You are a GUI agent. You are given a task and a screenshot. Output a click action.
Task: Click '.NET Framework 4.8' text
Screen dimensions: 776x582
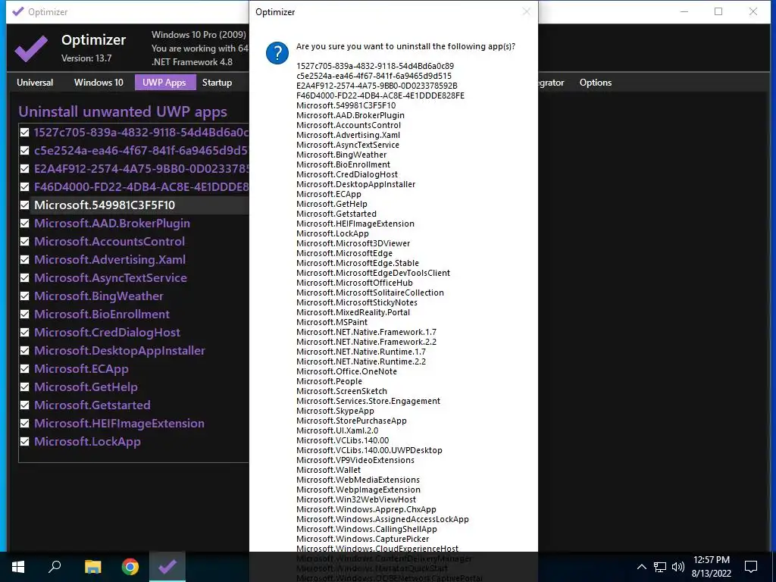[192, 62]
